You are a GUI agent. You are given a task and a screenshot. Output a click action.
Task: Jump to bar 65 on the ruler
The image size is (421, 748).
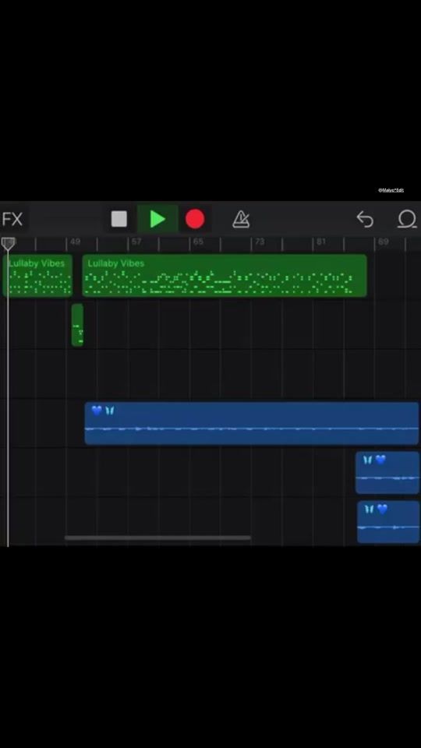point(198,242)
